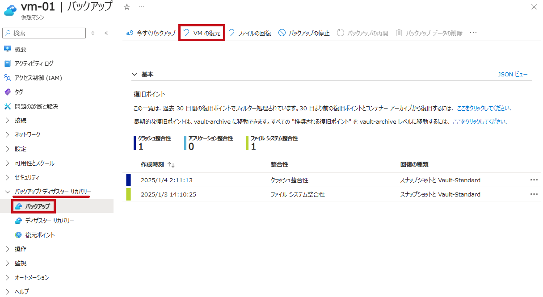
Task: Toggle sidebar expand/collapse arrows next to search
Action: (x=93, y=33)
